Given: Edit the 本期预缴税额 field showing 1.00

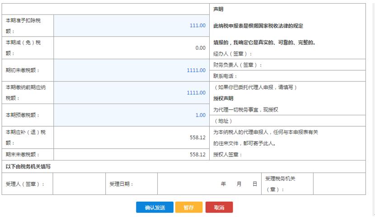Looking at the screenshot, I should pos(131,115).
